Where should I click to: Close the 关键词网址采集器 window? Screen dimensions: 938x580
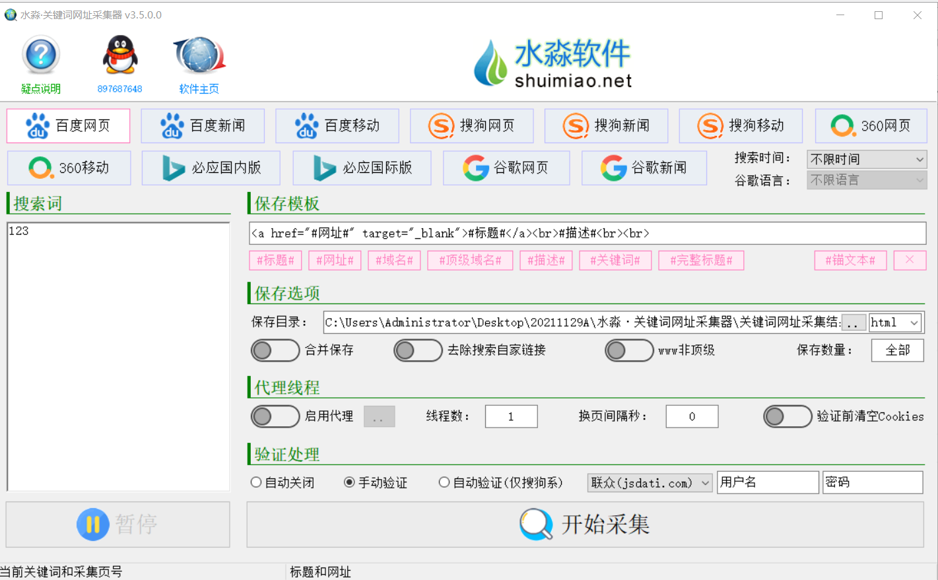[x=918, y=15]
